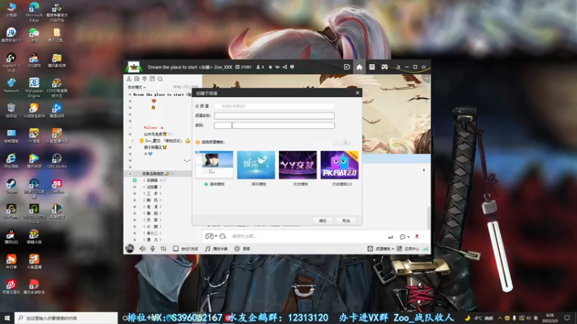Click previous arrow for template list

(x=336, y=142)
